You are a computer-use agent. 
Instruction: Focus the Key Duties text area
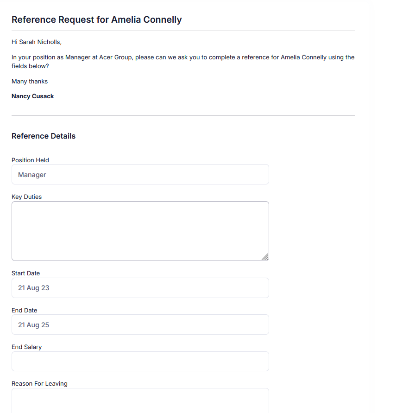tap(140, 231)
